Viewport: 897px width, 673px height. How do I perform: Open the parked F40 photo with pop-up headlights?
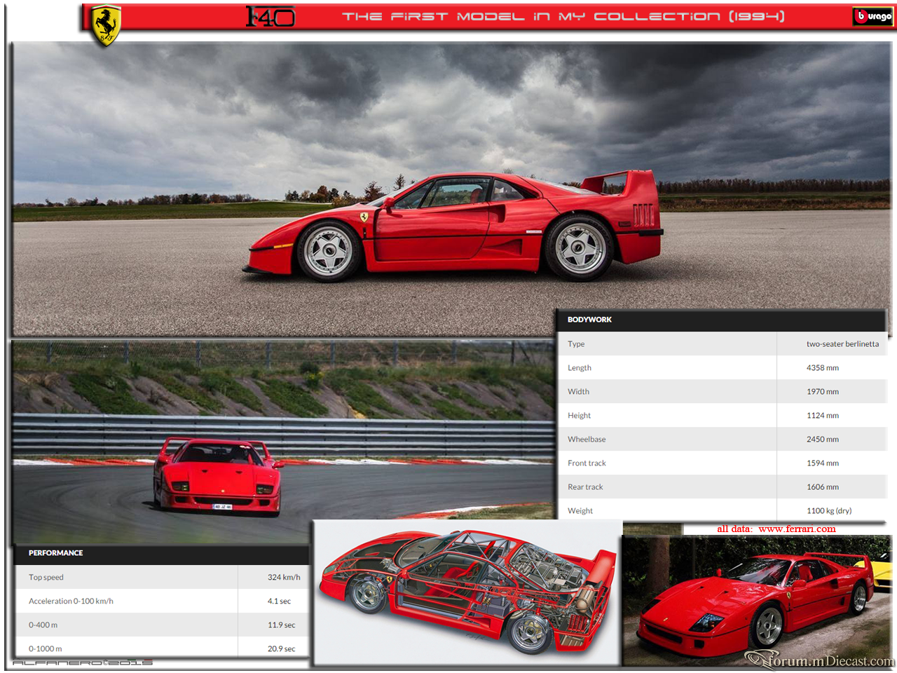pos(757,600)
